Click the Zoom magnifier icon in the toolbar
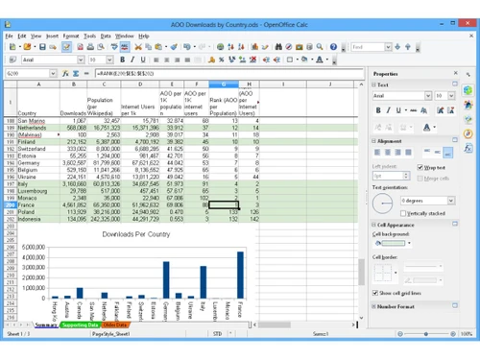 (320, 47)
